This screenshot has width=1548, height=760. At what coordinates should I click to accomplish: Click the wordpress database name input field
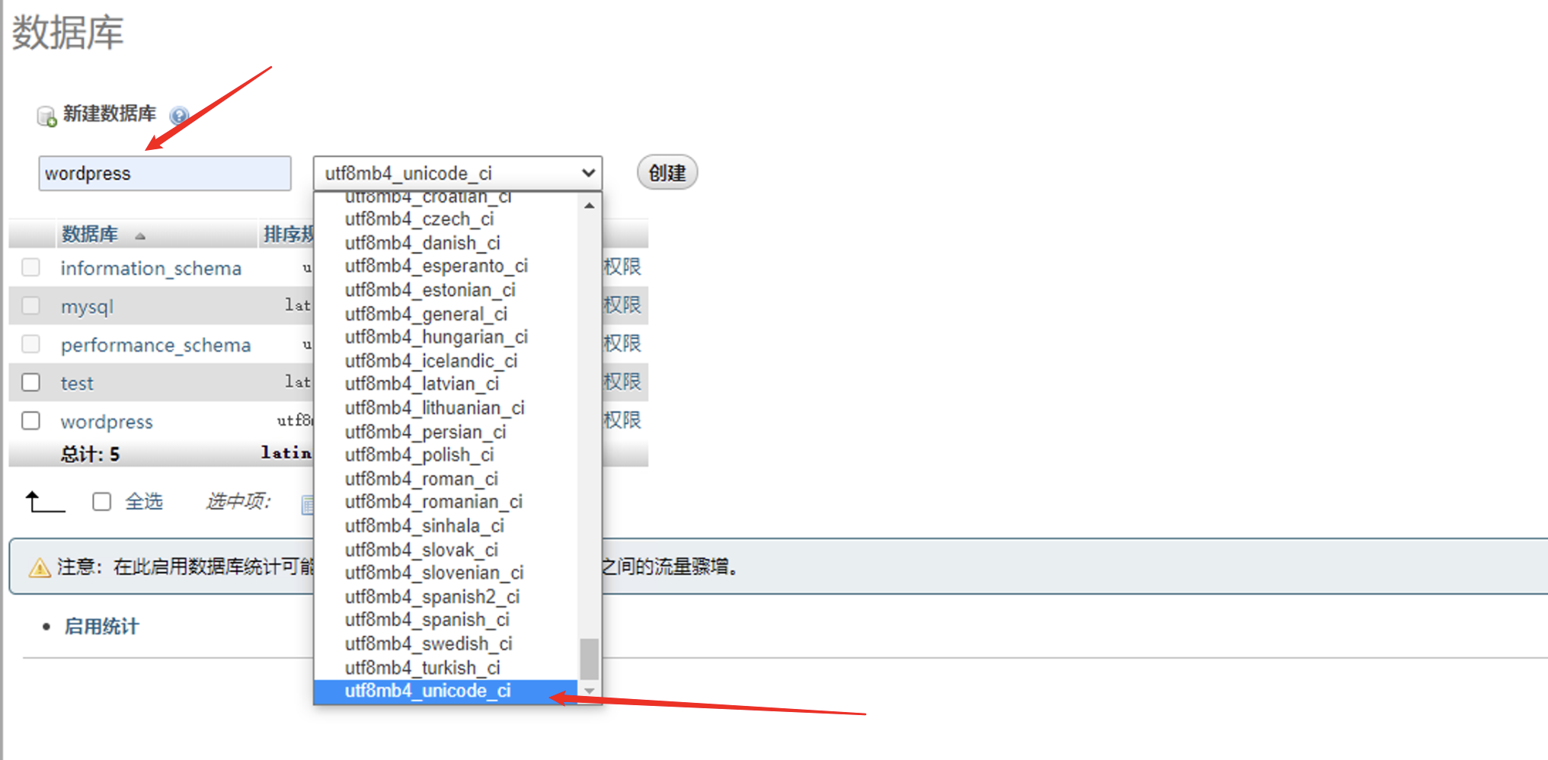pyautogui.click(x=165, y=173)
